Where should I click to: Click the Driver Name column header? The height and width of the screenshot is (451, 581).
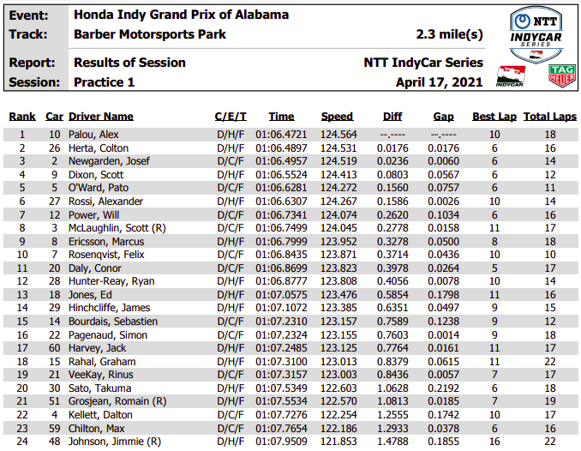[101, 117]
